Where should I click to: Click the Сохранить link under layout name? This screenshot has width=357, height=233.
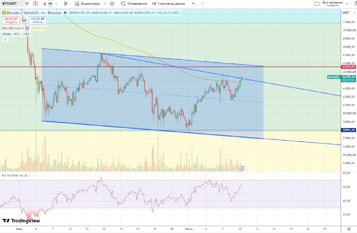tap(332, 5)
